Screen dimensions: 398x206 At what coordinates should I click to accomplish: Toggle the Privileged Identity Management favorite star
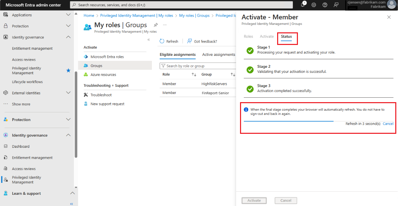point(68,70)
